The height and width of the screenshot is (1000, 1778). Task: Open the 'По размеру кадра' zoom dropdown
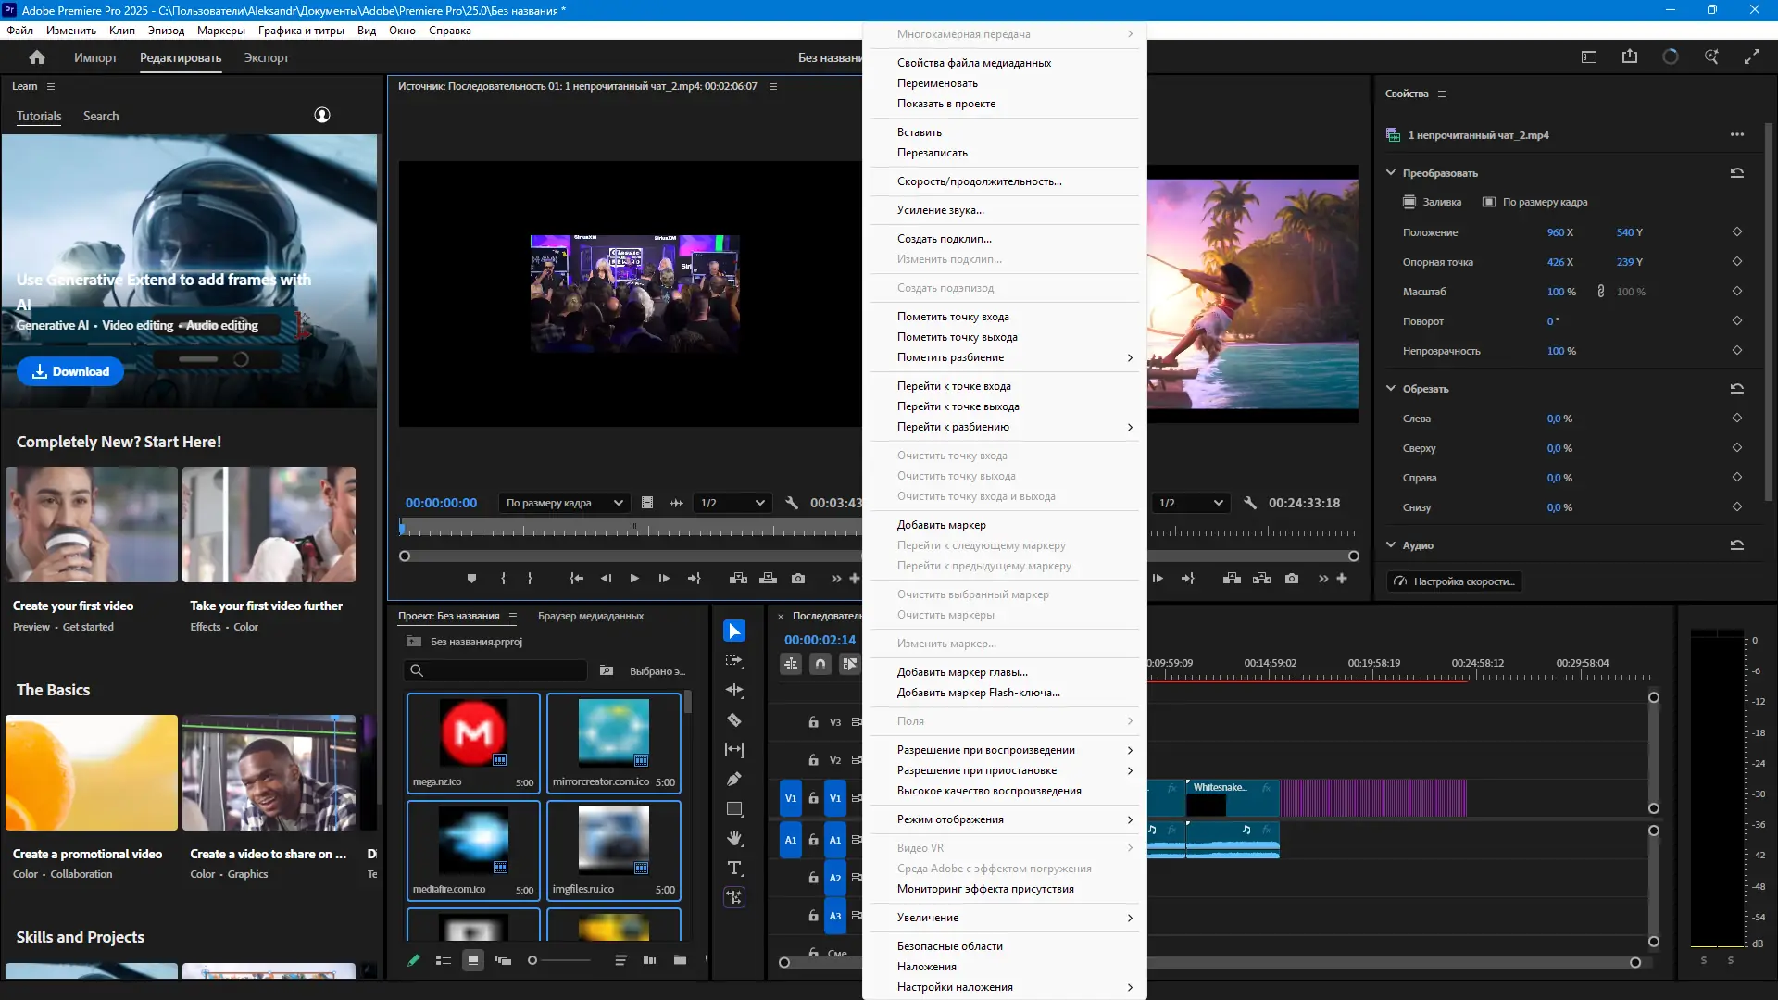point(565,503)
